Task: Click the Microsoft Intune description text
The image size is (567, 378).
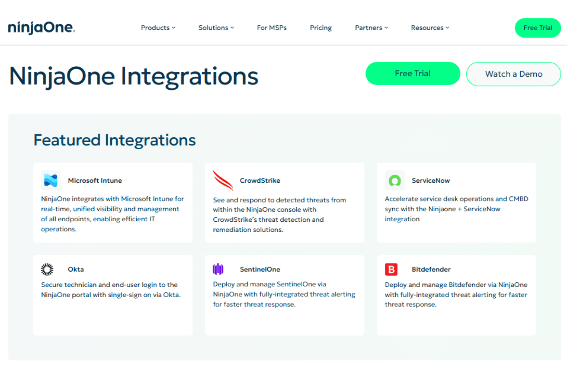Action: pos(112,214)
